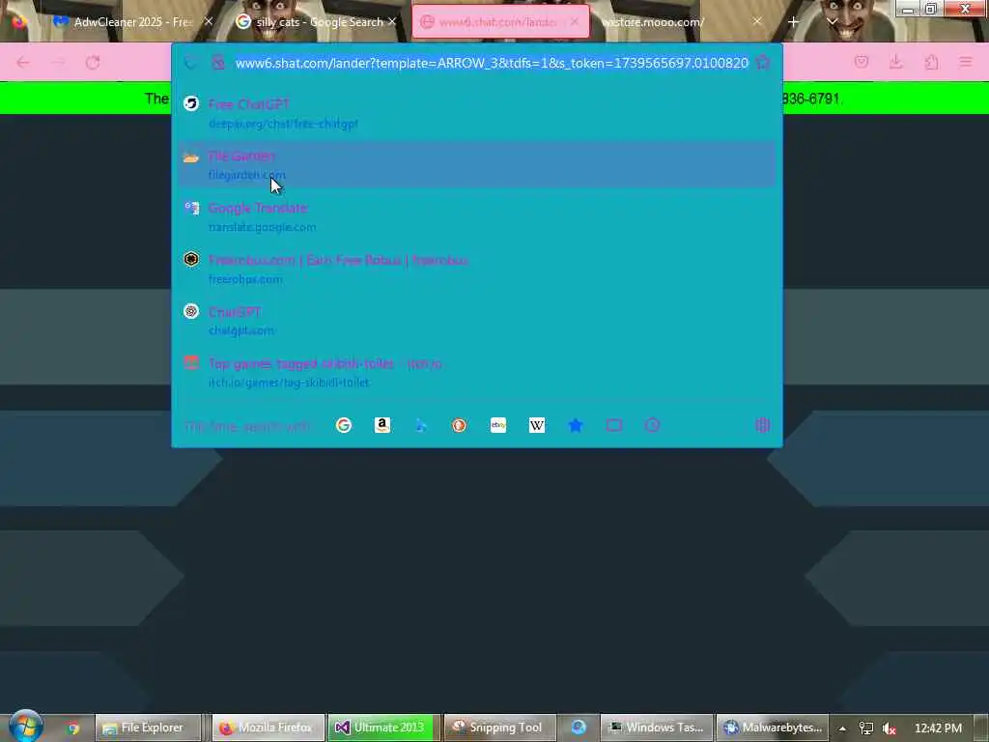This screenshot has width=989, height=742.
Task: Open a new tab with plus button
Action: click(x=794, y=22)
